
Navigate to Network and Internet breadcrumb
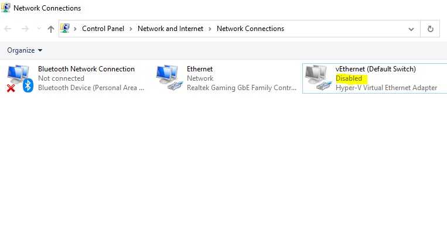coord(170,29)
